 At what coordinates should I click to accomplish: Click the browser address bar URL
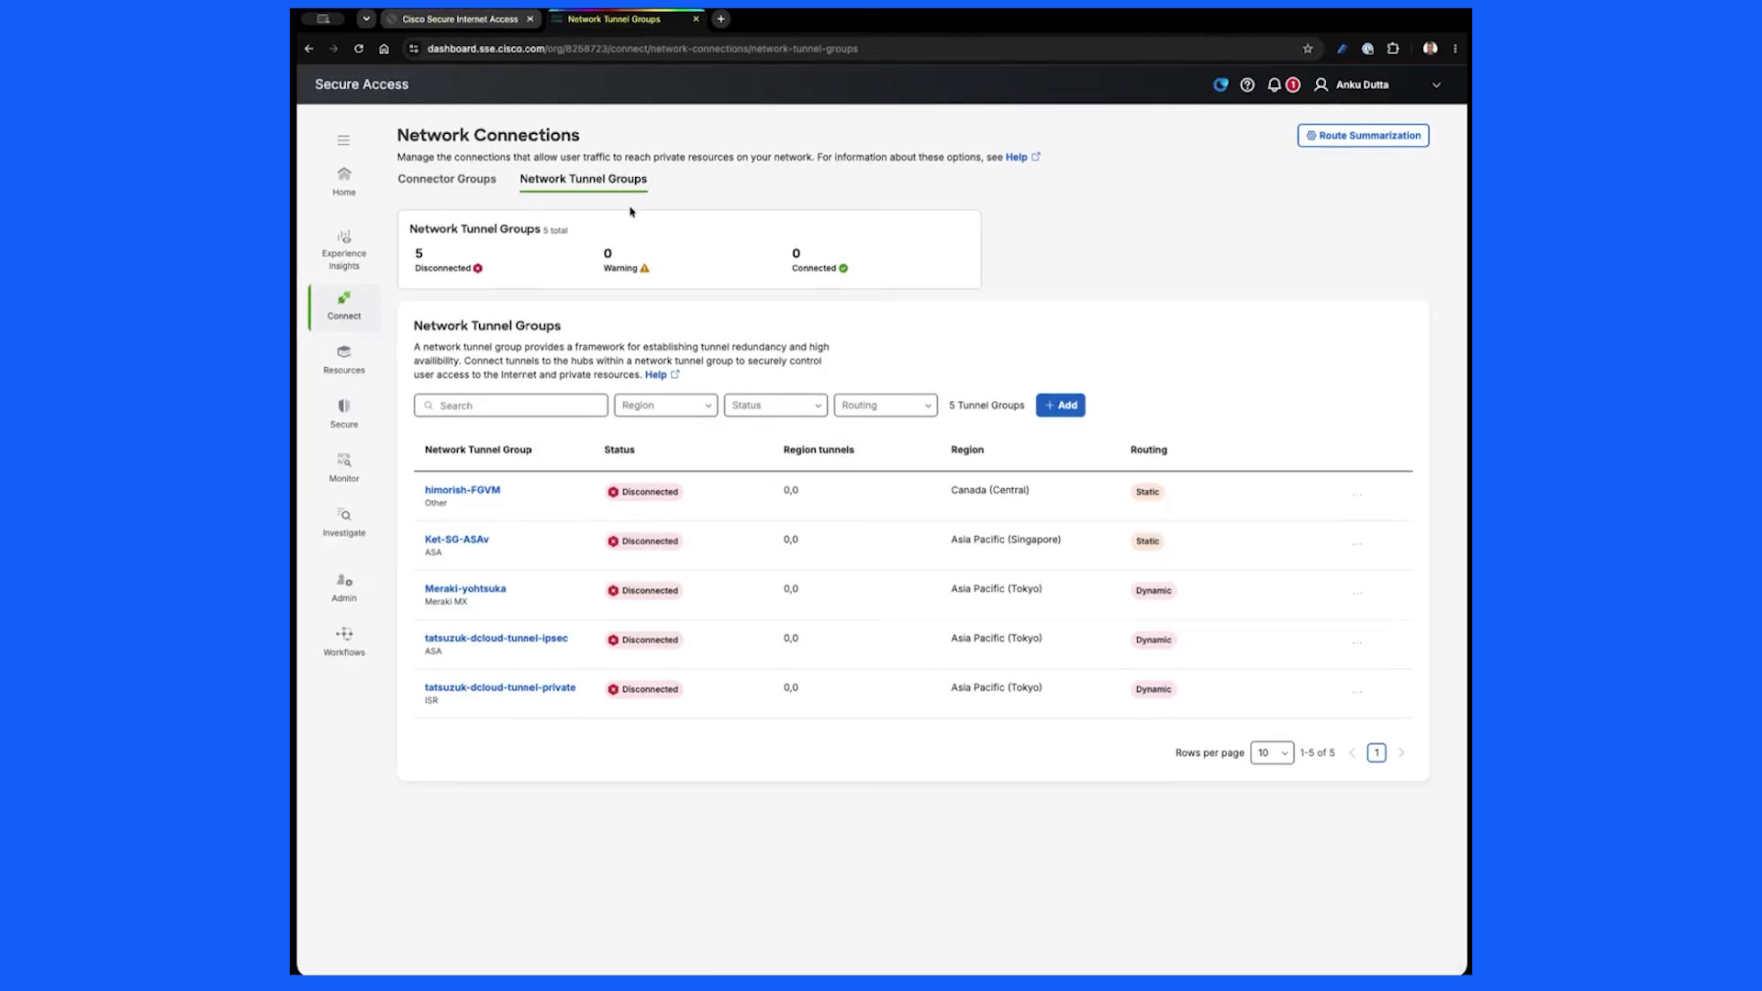click(642, 49)
